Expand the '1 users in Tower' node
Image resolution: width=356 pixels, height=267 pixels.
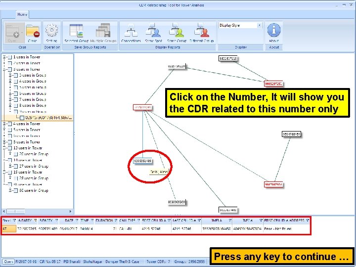point(4,57)
